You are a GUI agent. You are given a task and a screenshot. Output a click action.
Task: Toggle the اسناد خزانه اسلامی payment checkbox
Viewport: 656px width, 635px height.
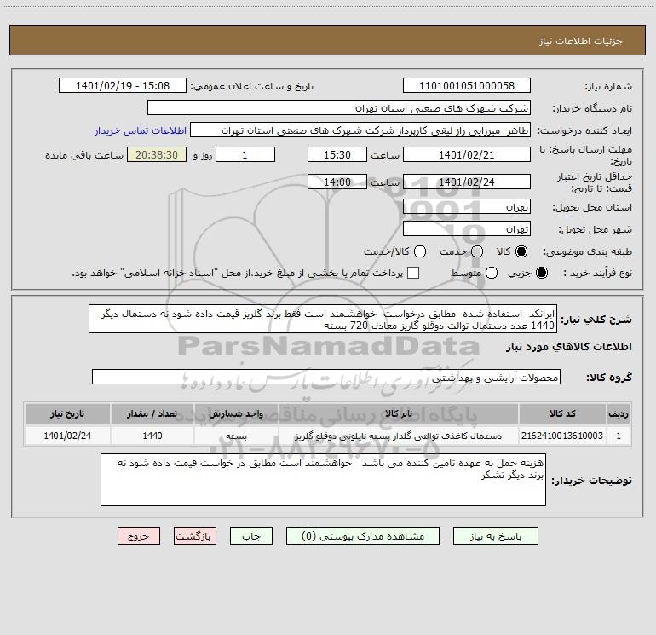(413, 273)
